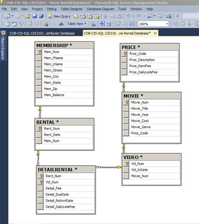
Task: Click the Redo arrow icon
Action: (x=139, y=16)
